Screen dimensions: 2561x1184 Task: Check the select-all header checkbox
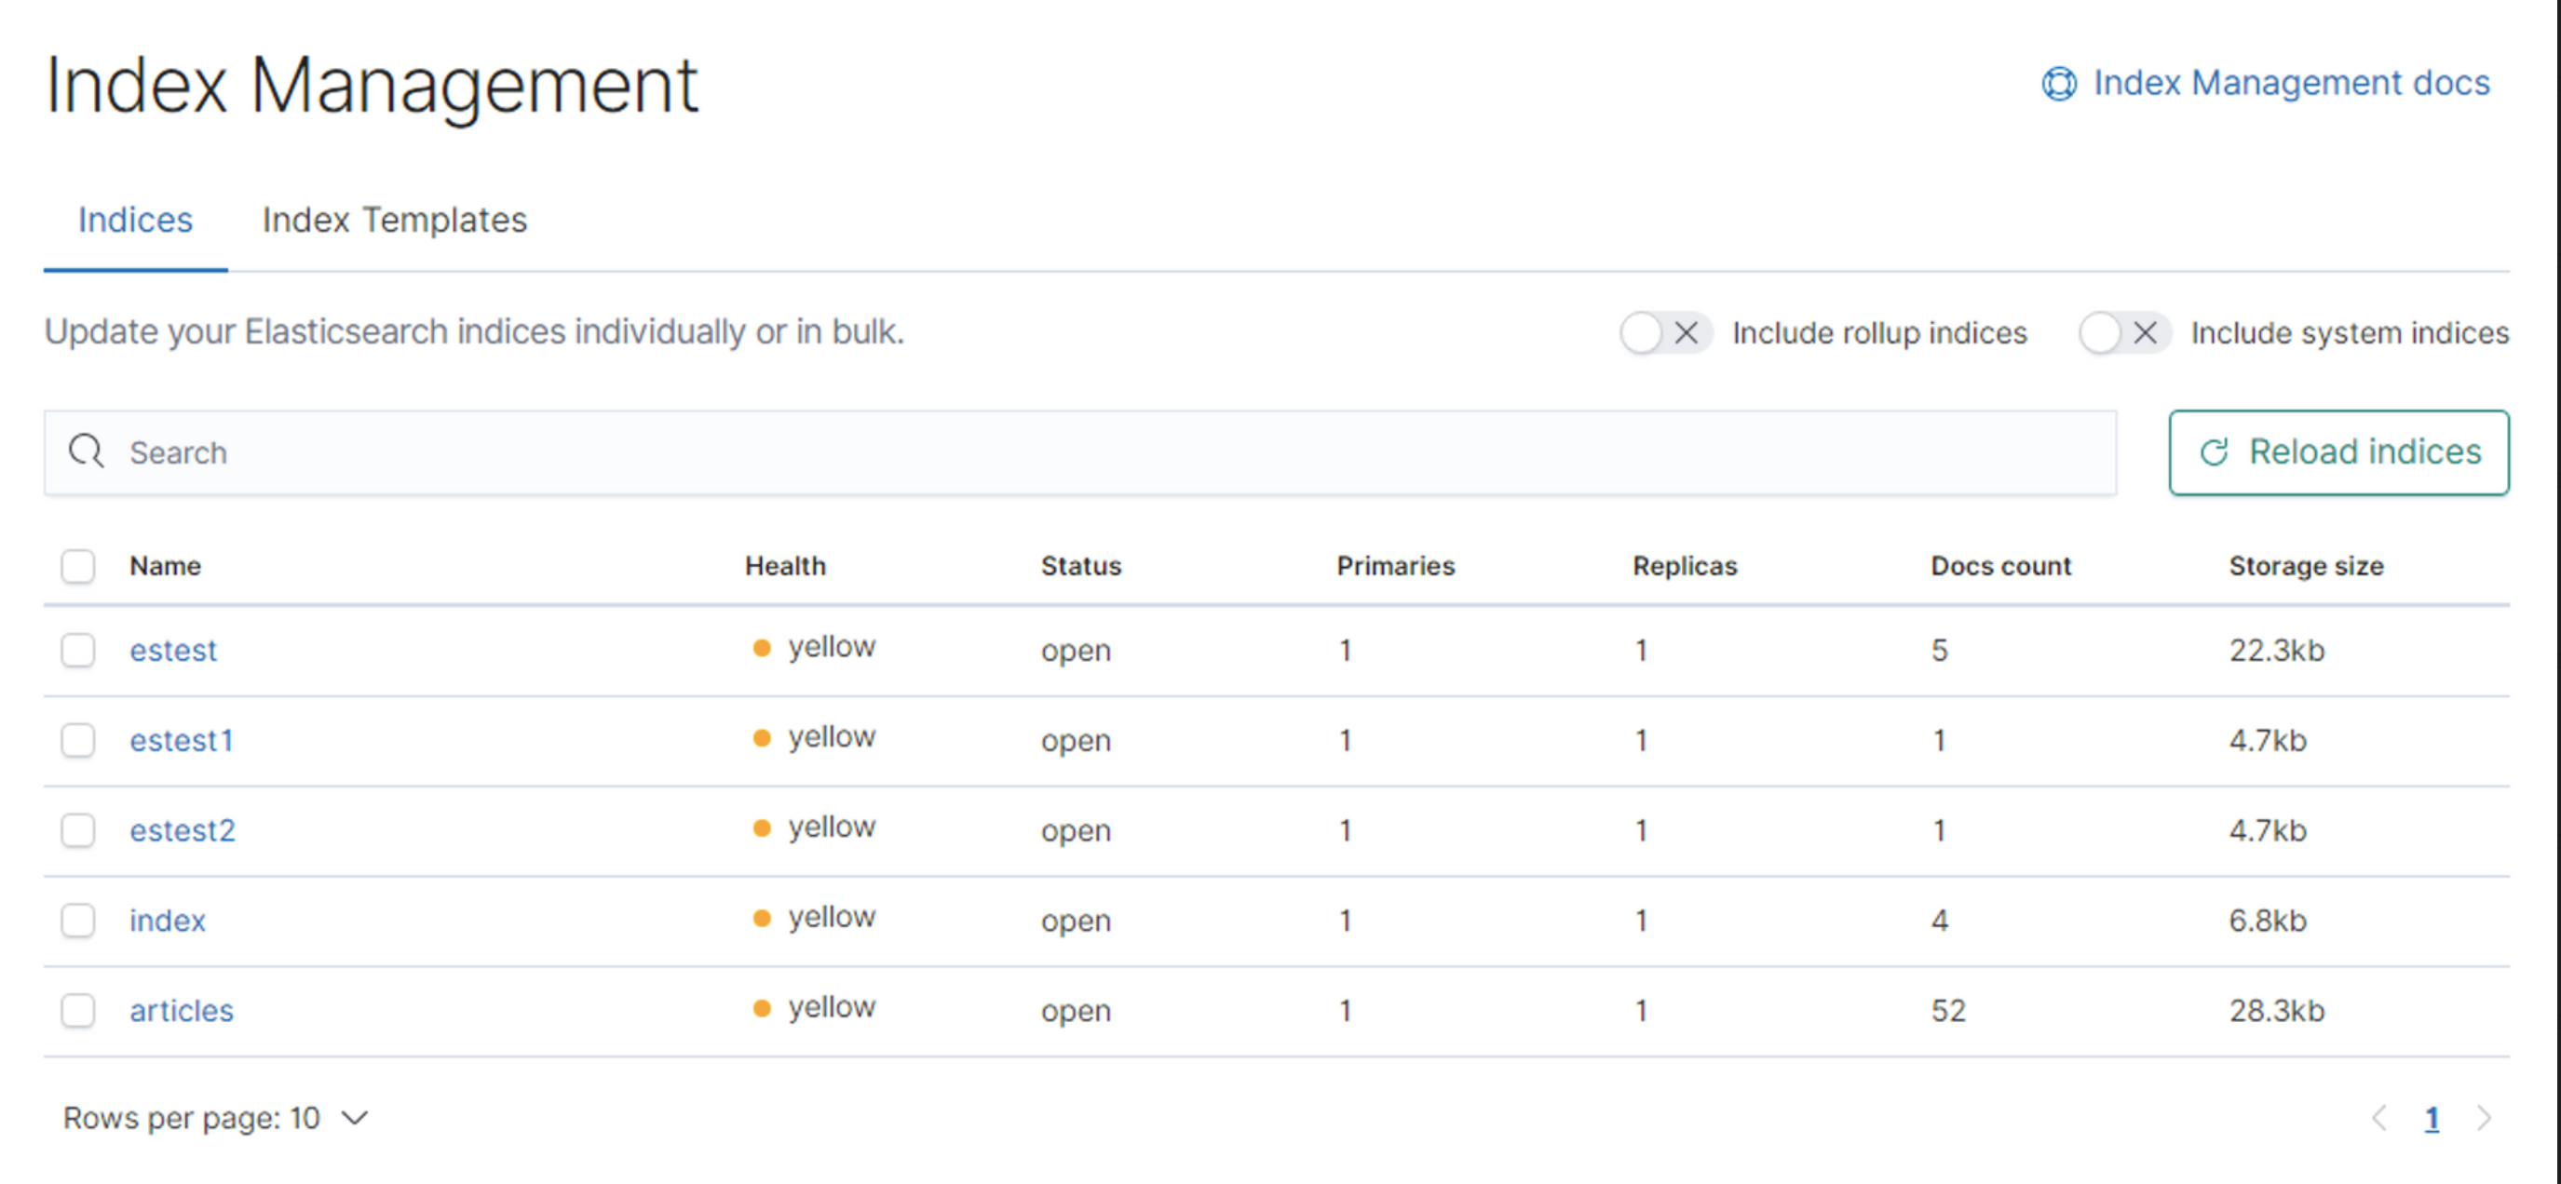(x=77, y=566)
